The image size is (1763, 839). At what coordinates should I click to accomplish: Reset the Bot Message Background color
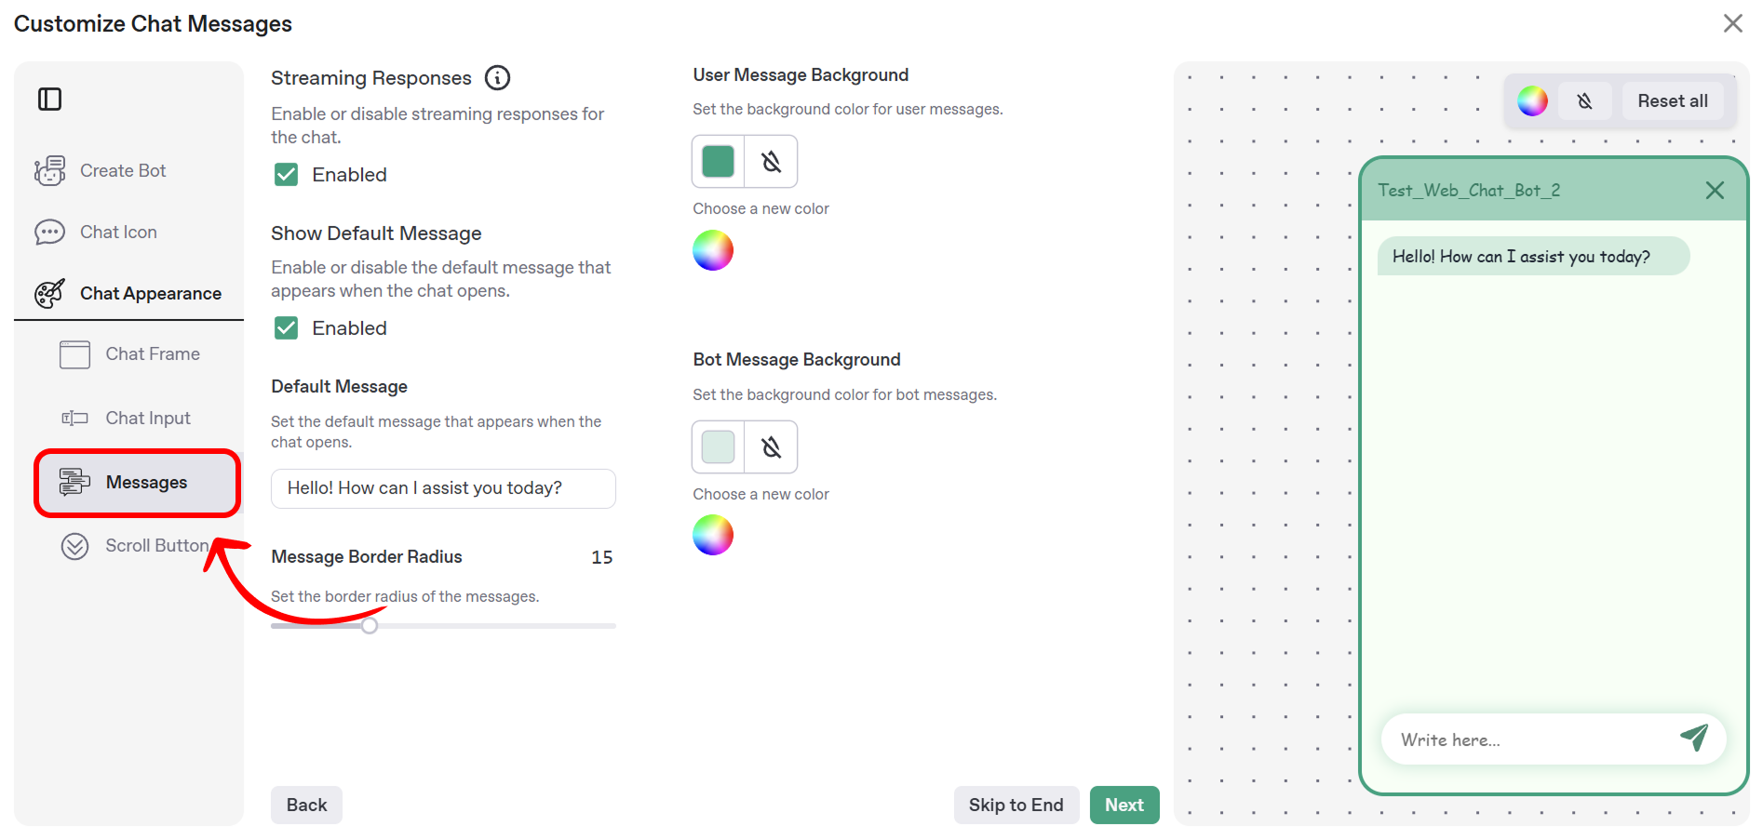coord(771,447)
